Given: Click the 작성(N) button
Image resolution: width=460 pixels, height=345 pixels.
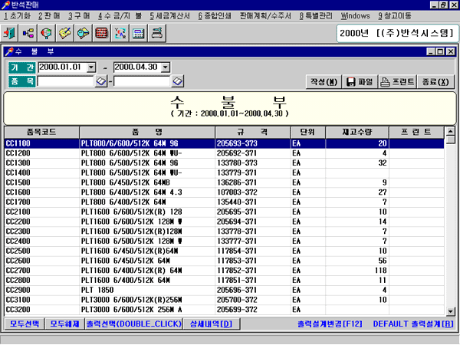Looking at the screenshot, I should point(324,81).
